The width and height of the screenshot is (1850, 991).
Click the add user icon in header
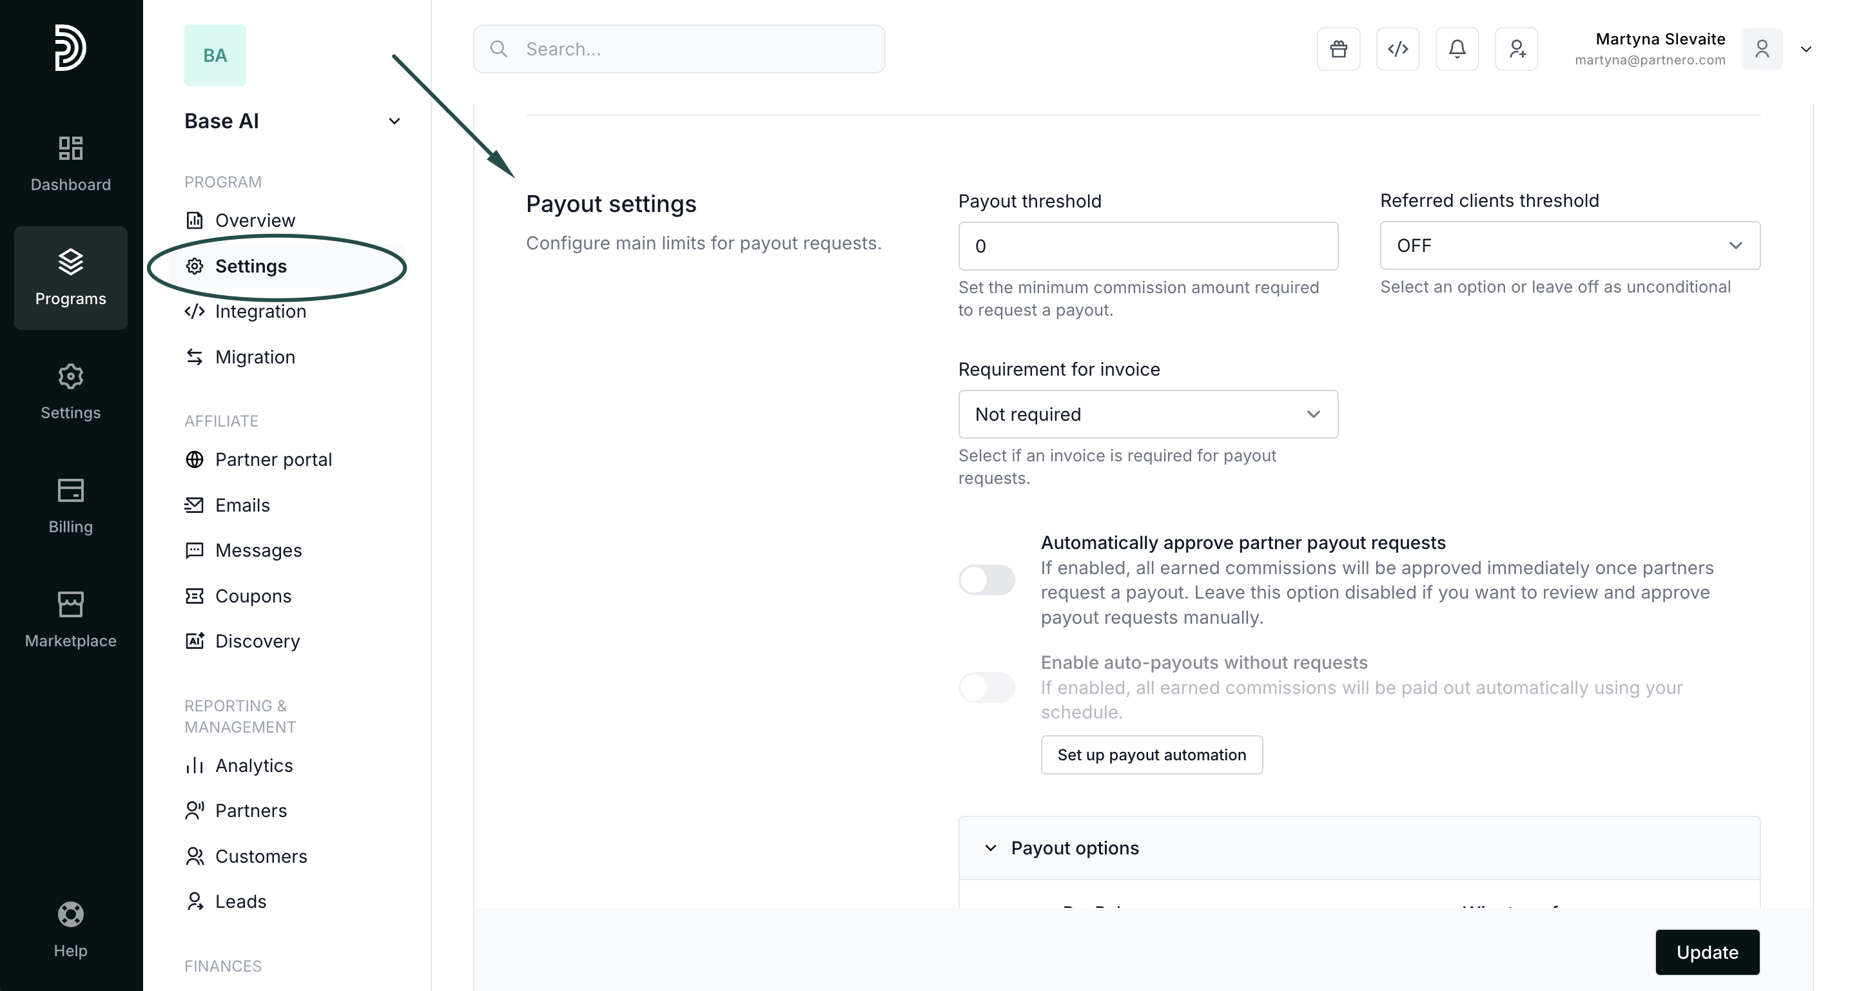pyautogui.click(x=1516, y=49)
